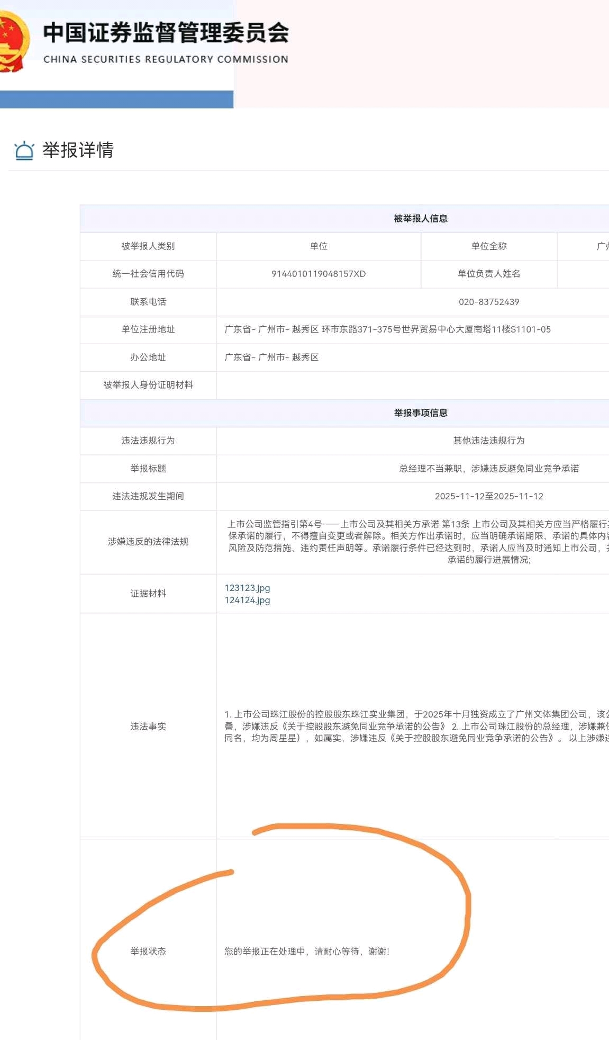Click the 单位注册地址 label
Viewport: 609px width, 1040px height.
coord(148,329)
